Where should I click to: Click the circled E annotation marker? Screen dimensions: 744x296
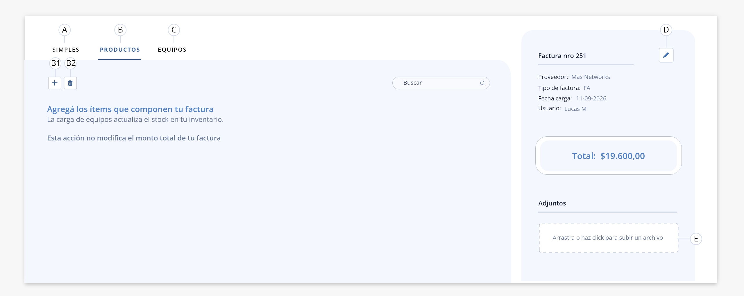click(x=696, y=239)
